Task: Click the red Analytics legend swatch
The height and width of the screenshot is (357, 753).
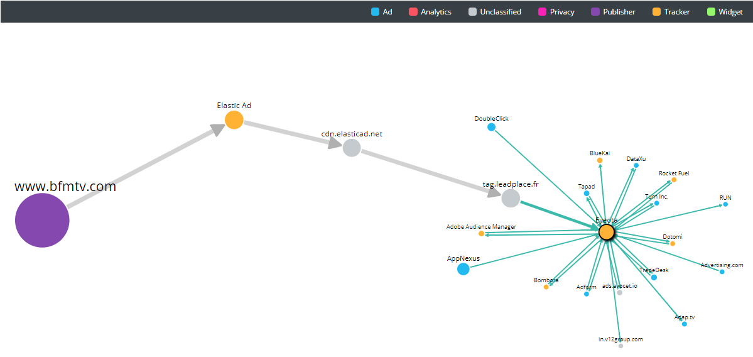Action: [413, 12]
